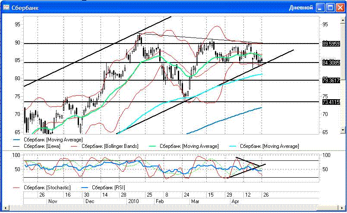The image size is (347, 213).
Task: Click the Nov month label on time axis
Action: point(53,201)
